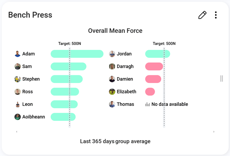
Task: Click Stephen's profile avatar
Action: (x=18, y=79)
